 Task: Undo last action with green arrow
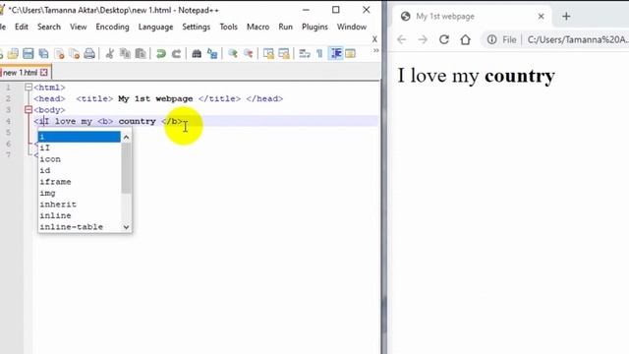(161, 53)
